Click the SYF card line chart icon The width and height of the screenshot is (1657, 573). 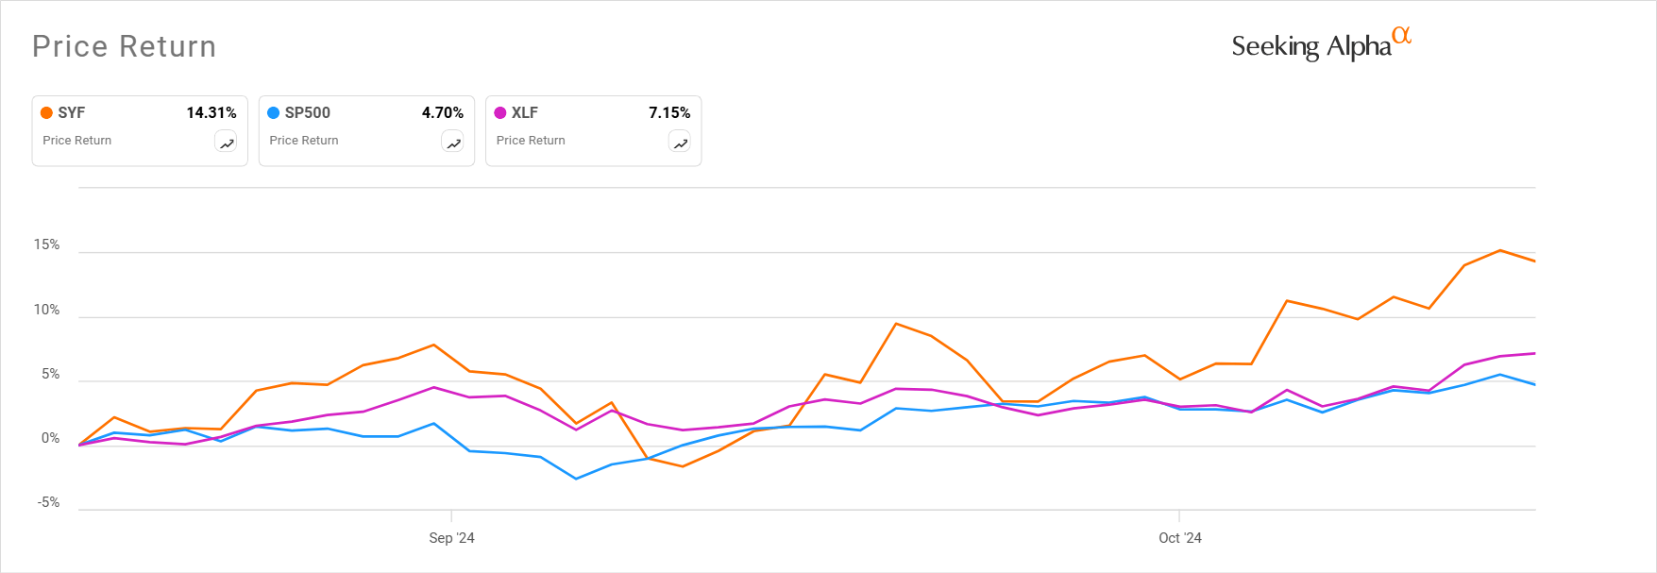coord(227,143)
